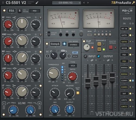Click the sidechain EXT. button

[x=75, y=52]
